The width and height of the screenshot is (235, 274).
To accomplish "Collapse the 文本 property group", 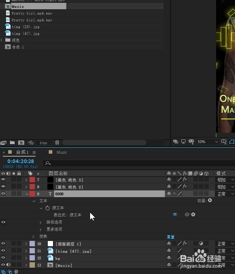I will click(x=34, y=201).
